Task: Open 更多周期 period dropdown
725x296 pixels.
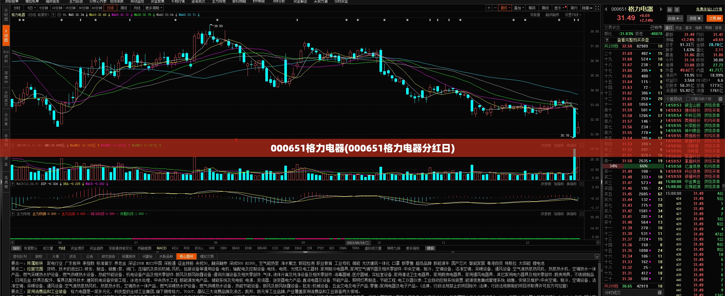Action: [153, 8]
